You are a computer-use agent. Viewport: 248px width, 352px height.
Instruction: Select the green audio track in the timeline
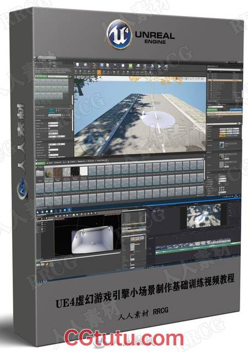point(197,249)
